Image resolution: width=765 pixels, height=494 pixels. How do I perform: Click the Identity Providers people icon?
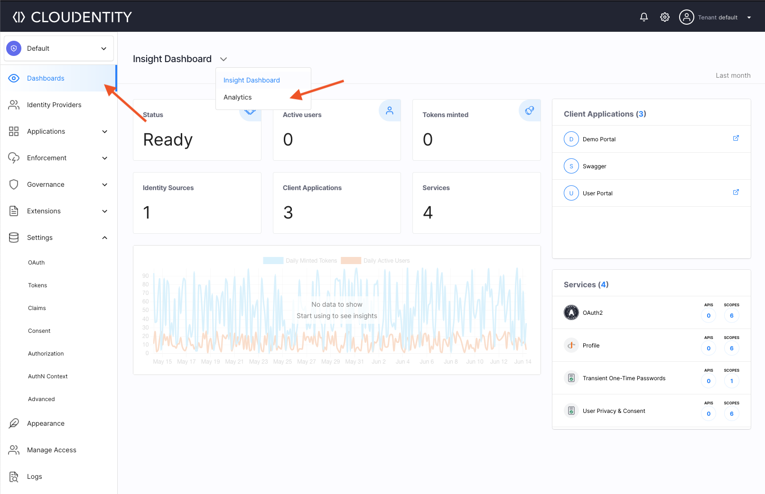click(x=14, y=105)
